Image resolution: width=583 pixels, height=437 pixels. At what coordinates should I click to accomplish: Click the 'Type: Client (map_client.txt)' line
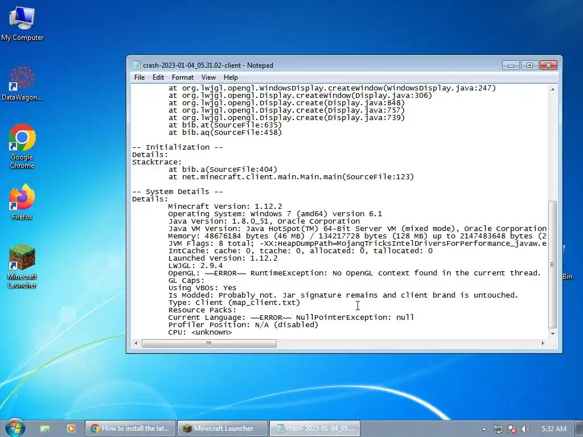coord(234,303)
